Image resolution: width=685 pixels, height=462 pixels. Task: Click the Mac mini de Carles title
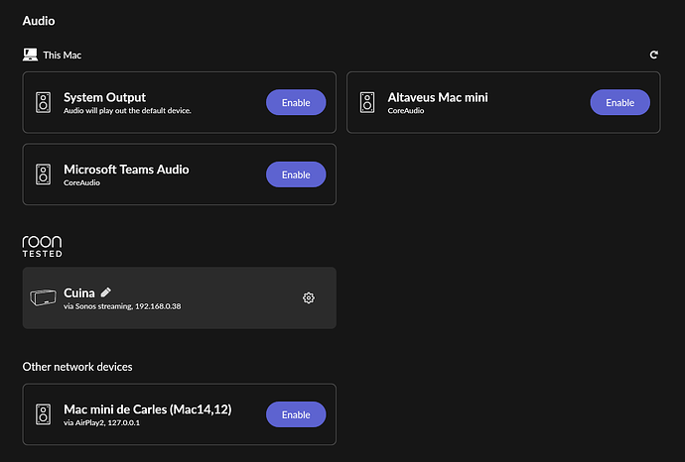coord(148,409)
